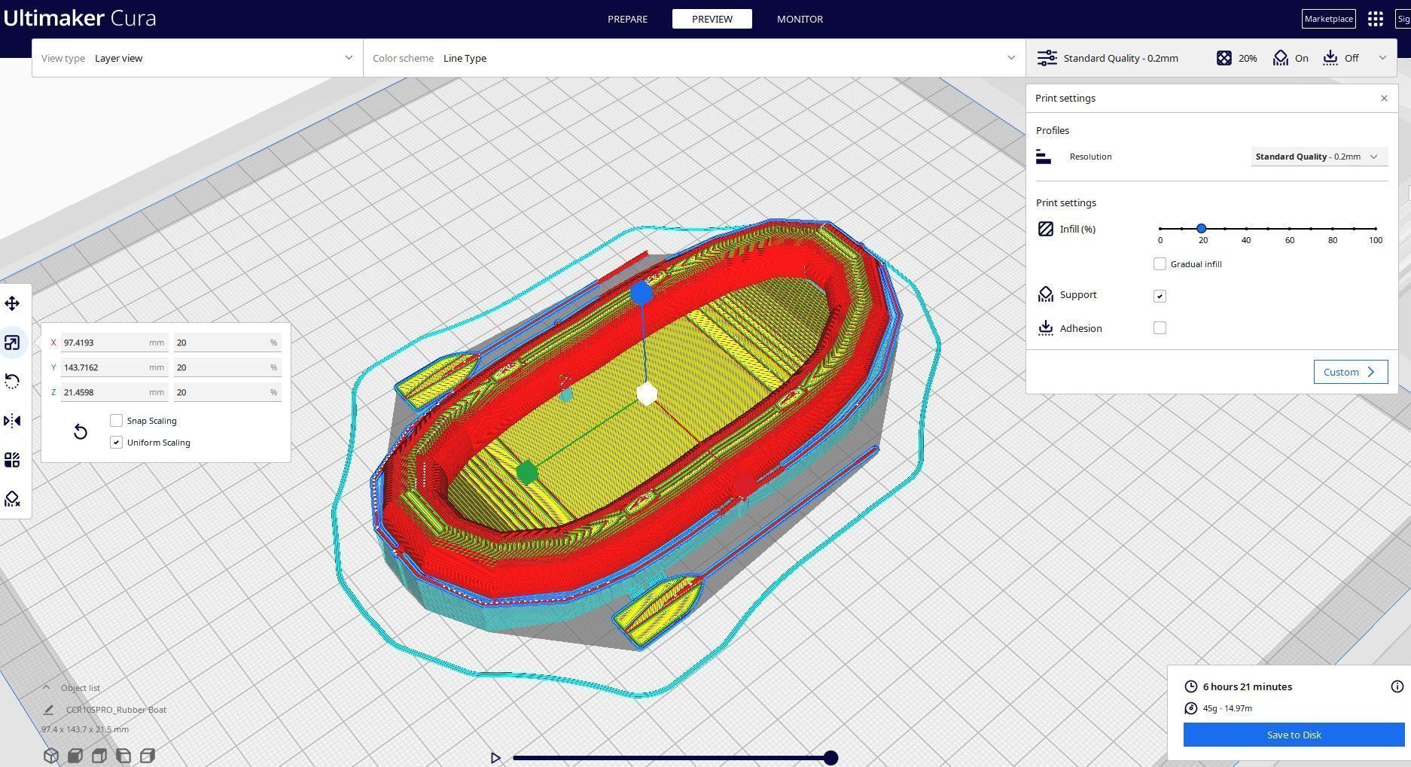Switch to the PREPARE tab

point(627,19)
